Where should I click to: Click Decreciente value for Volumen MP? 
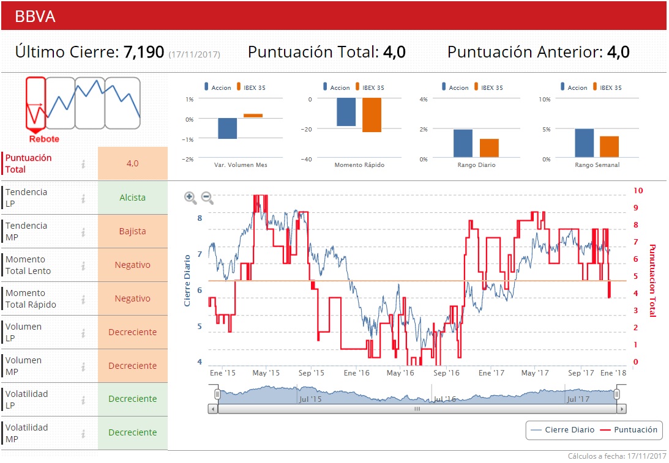click(133, 366)
